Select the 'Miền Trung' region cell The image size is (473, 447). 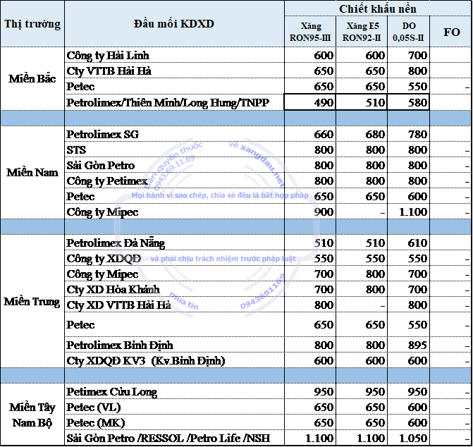[32, 301]
